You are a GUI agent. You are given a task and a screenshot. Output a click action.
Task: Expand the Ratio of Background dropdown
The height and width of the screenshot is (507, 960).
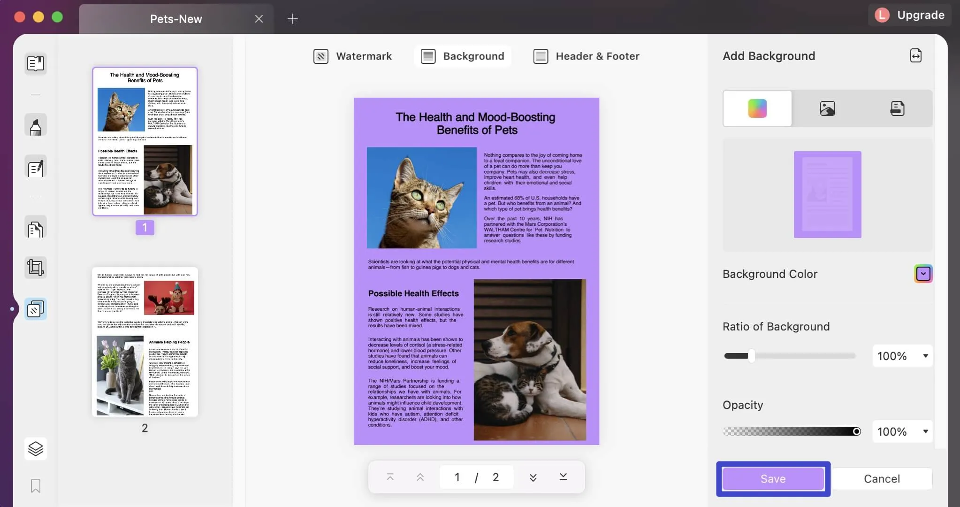coord(925,355)
